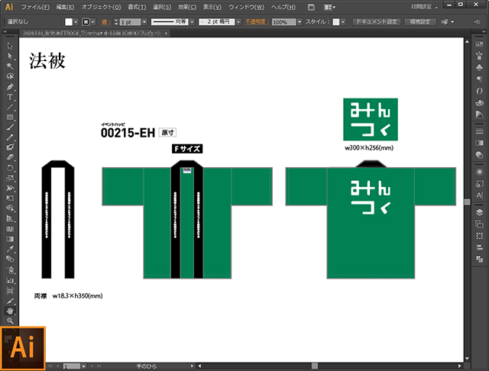This screenshot has height=371, width=489.
Task: Select the Rectangle tool
Action: coord(10,117)
